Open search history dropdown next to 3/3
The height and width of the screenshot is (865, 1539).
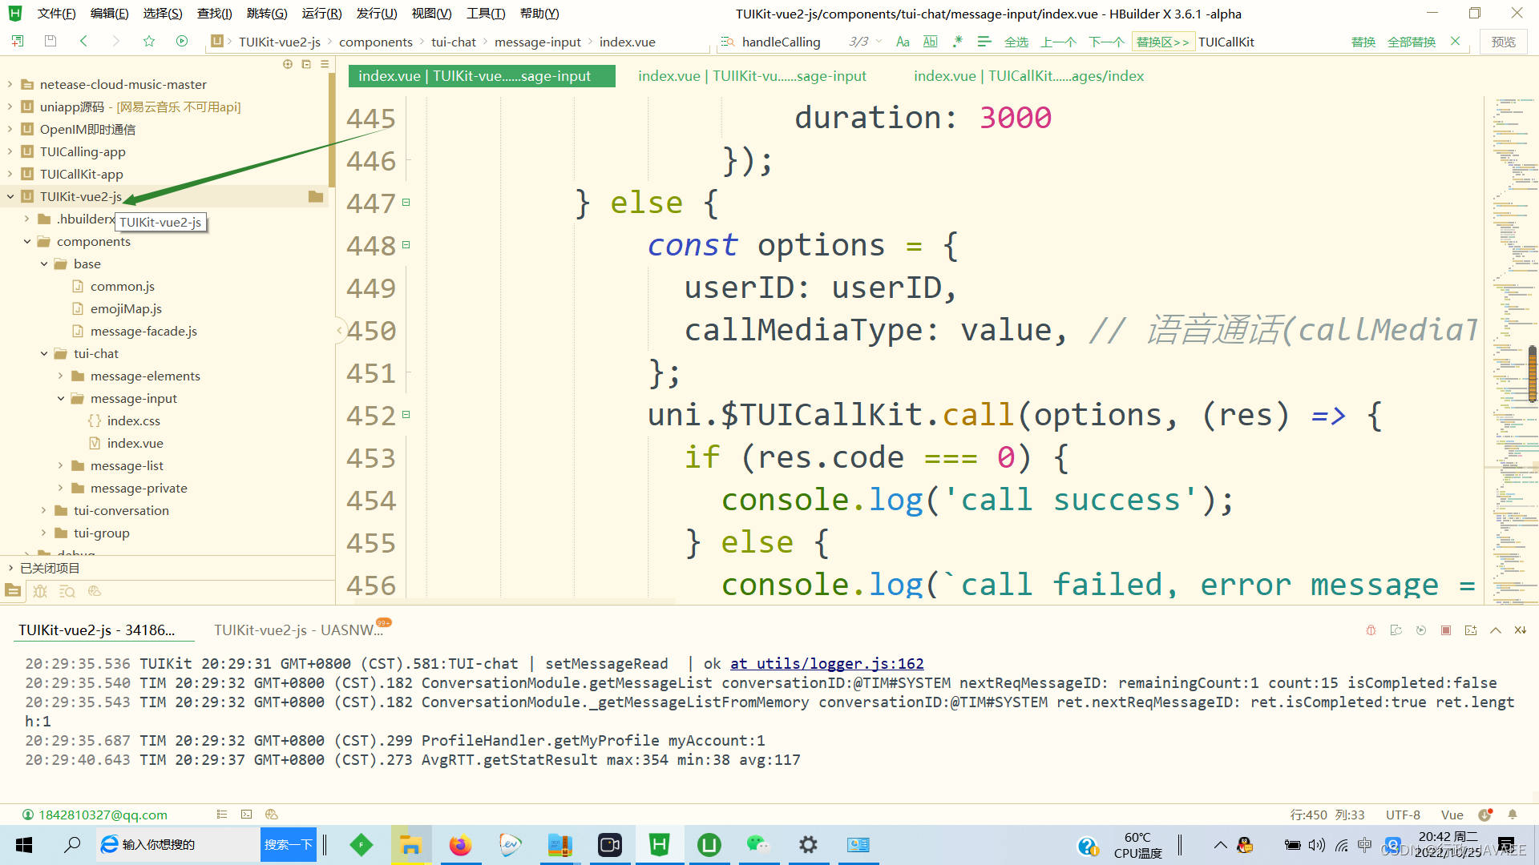[879, 42]
